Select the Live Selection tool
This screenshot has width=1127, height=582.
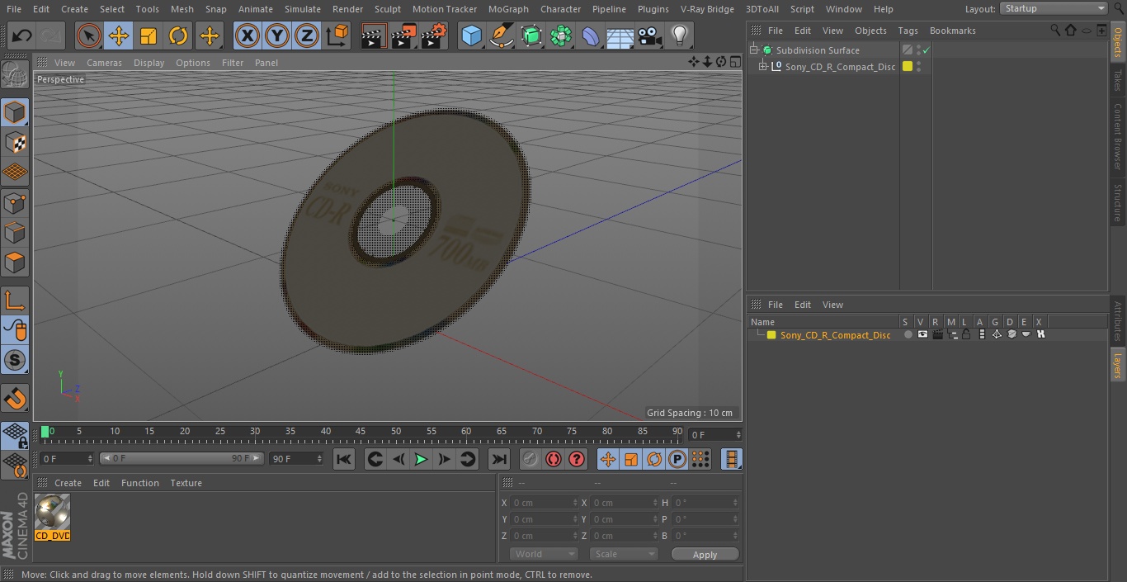(x=88, y=36)
